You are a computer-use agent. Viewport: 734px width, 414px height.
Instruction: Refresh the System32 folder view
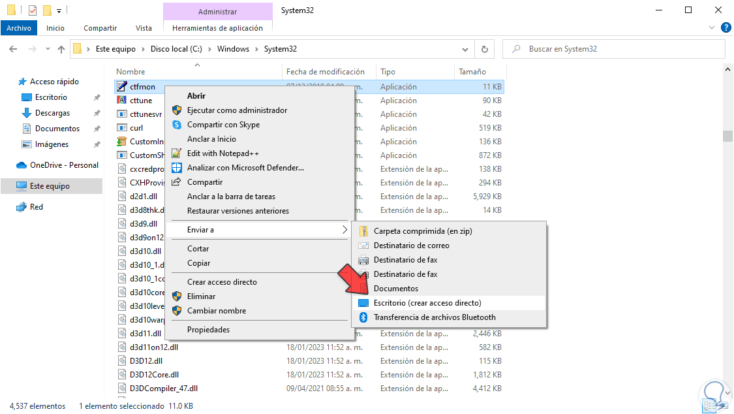click(485, 49)
